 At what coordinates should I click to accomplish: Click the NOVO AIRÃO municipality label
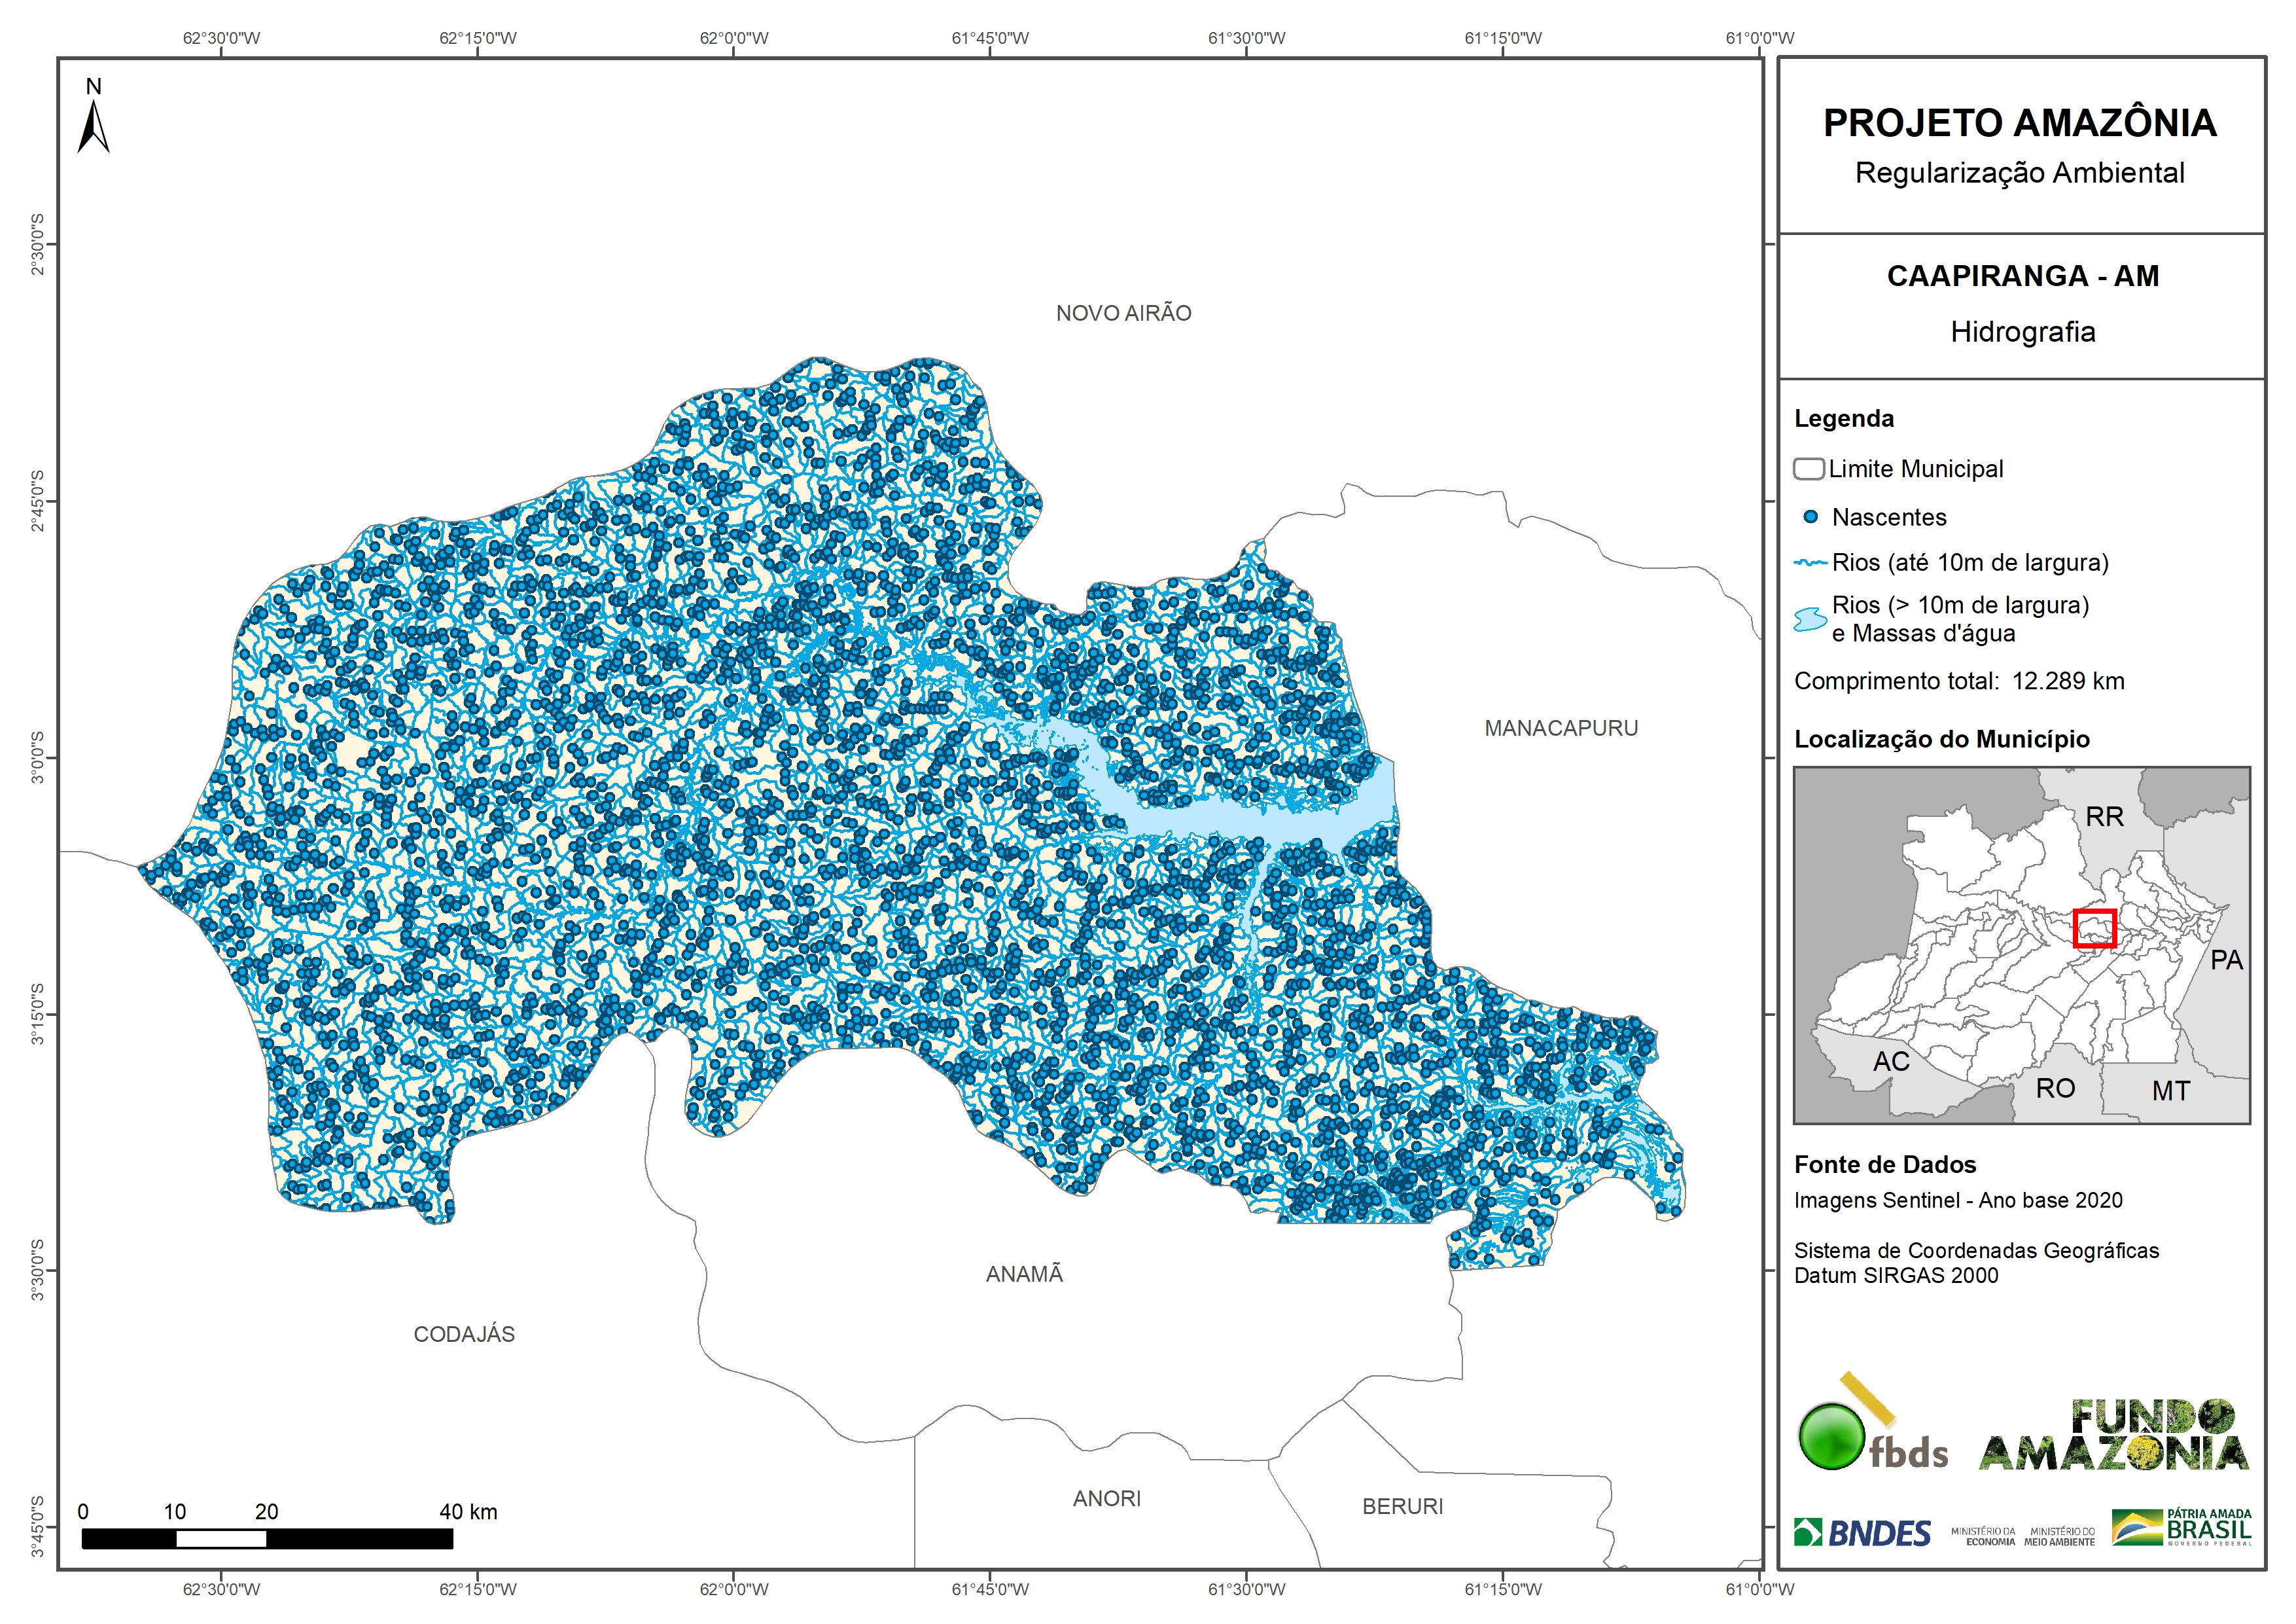point(1123,313)
